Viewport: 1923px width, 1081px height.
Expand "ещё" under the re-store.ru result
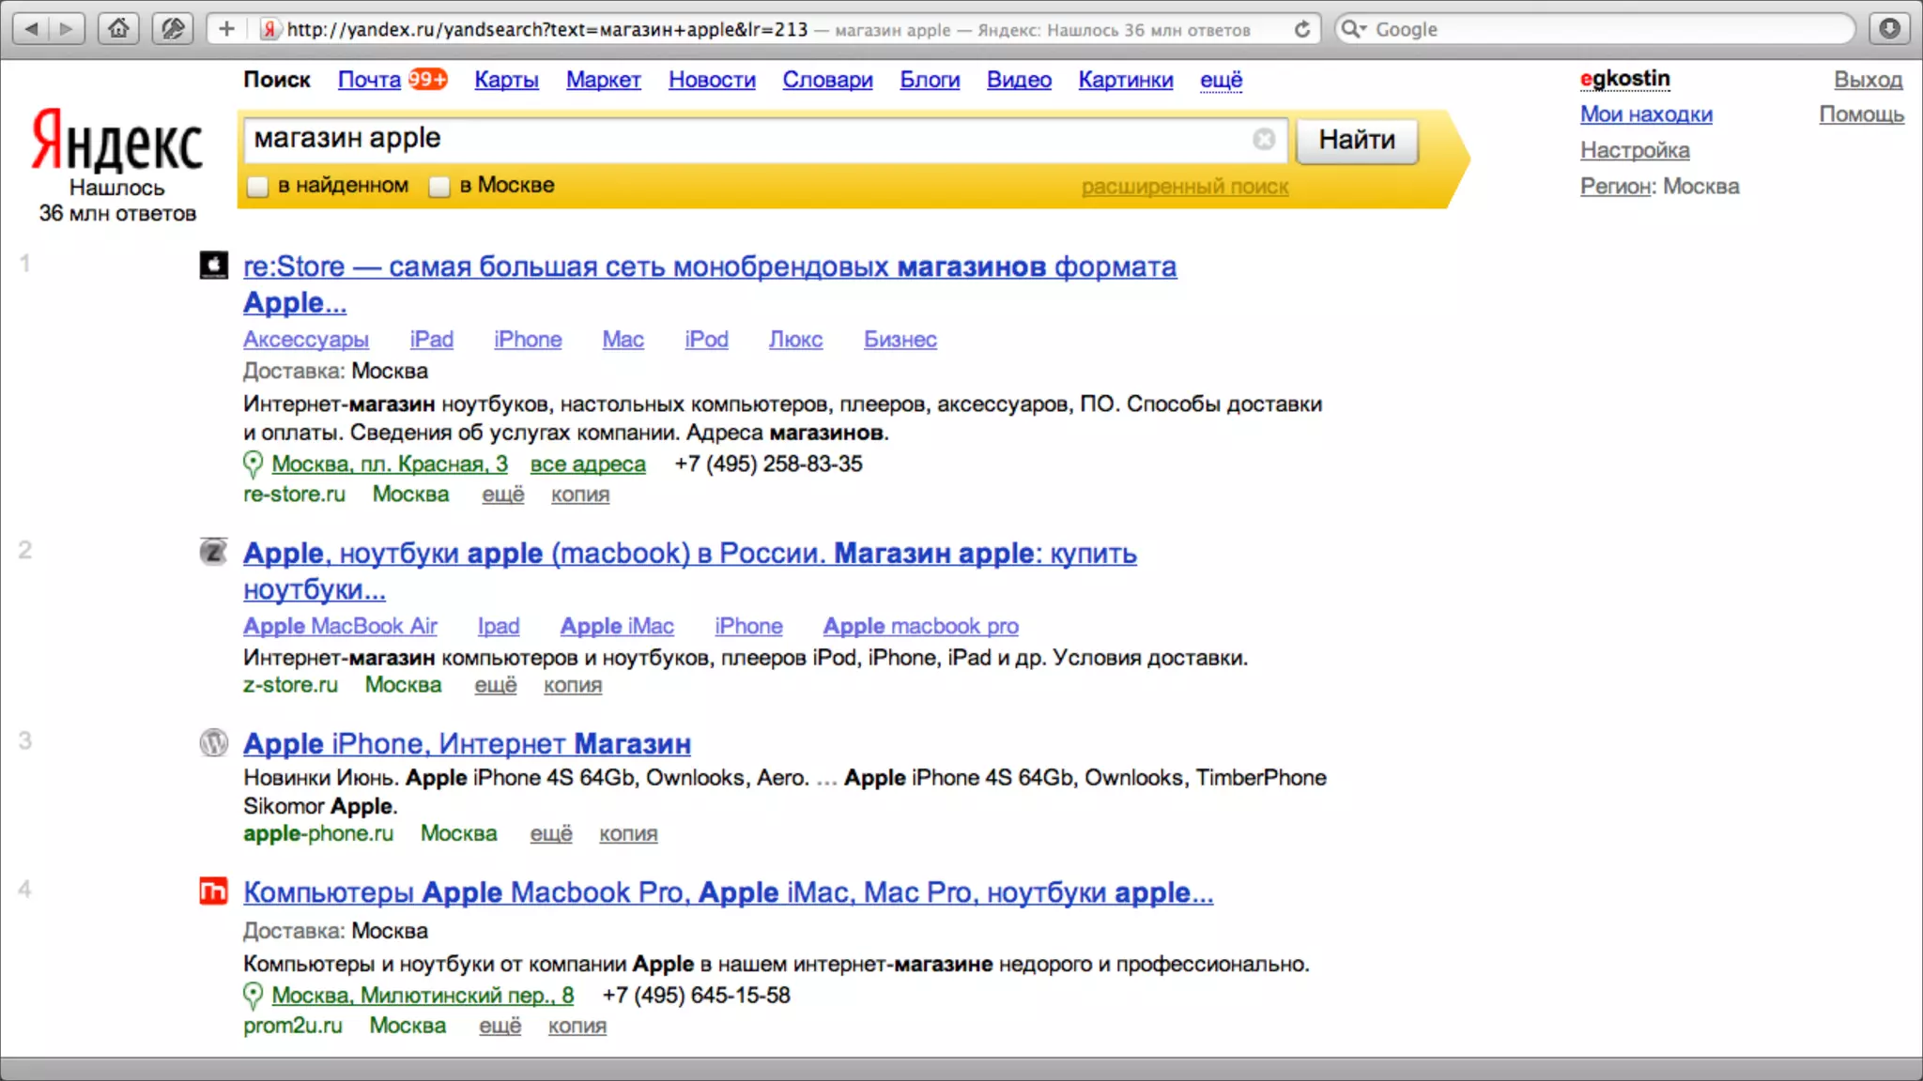(x=502, y=495)
